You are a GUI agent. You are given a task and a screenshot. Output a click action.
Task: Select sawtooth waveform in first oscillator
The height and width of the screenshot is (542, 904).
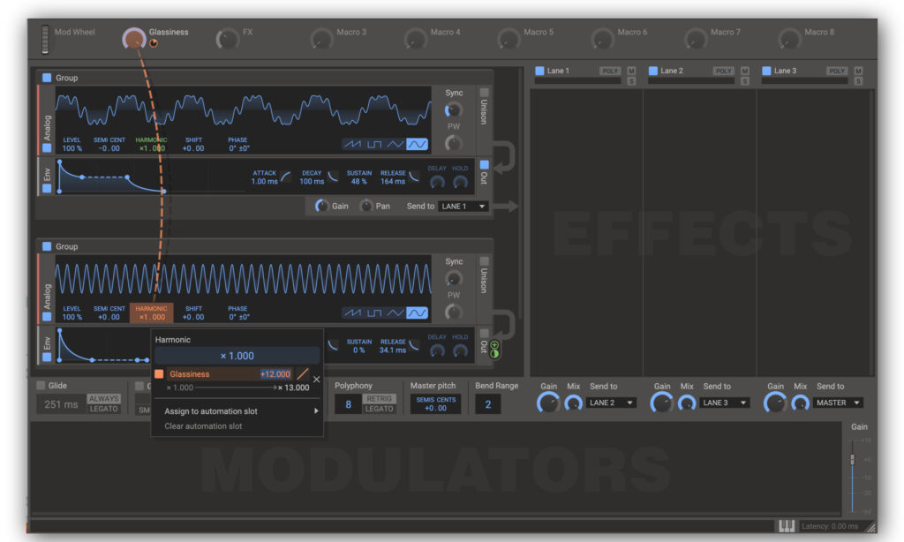tap(352, 144)
